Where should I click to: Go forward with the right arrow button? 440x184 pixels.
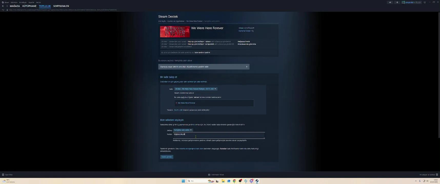coord(7,6)
